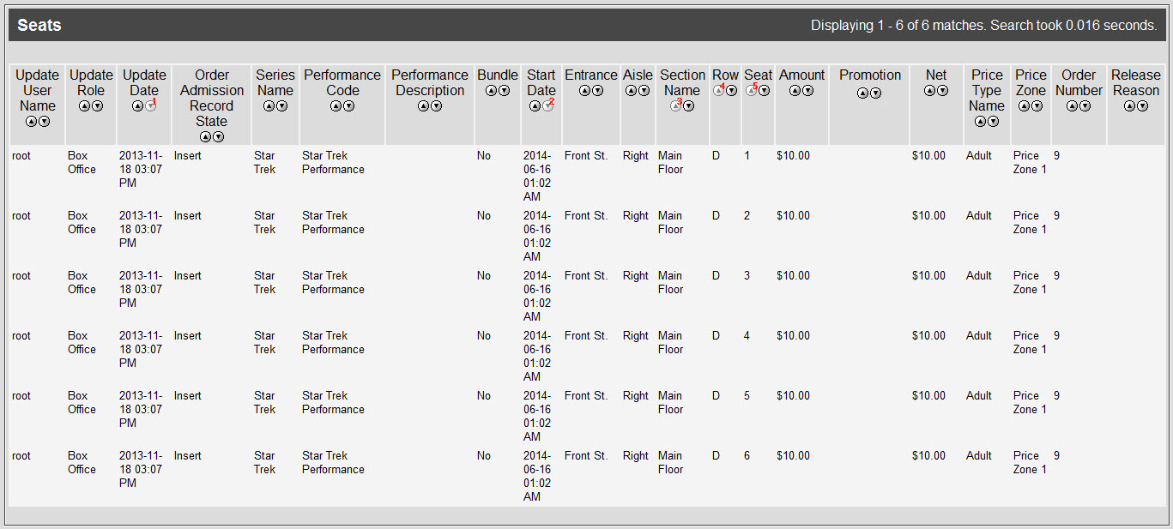The image size is (1173, 529).
Task: Sort Price Zone ascending
Action: [1024, 106]
